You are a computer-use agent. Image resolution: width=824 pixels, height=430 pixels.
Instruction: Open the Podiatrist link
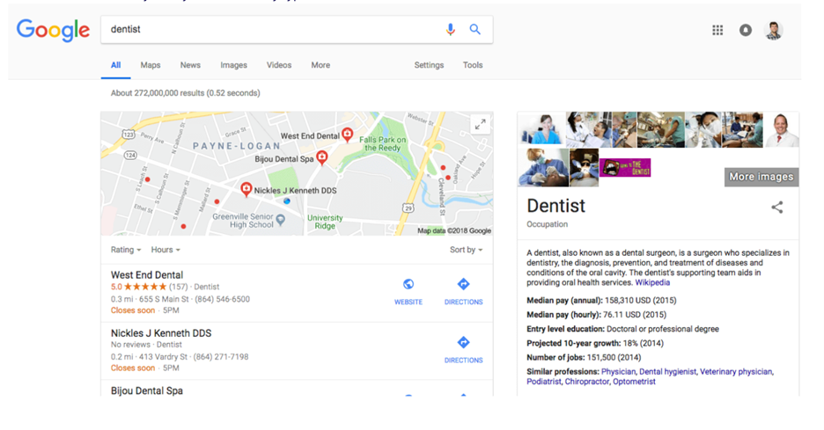pyautogui.click(x=544, y=382)
